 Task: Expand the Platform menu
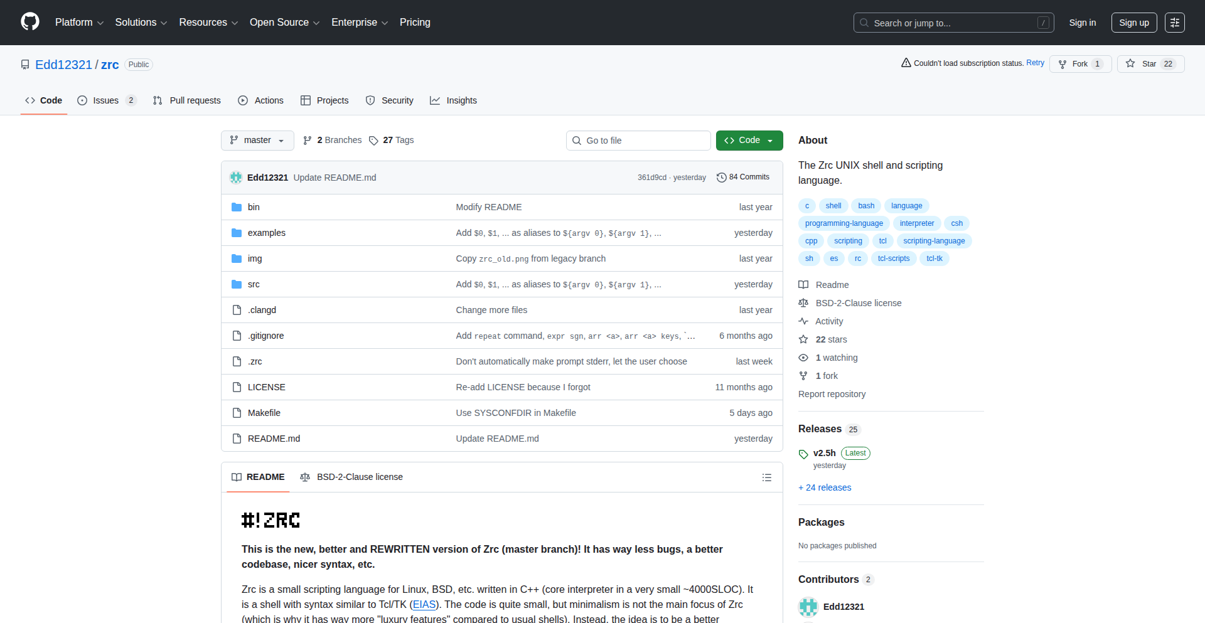pyautogui.click(x=79, y=23)
